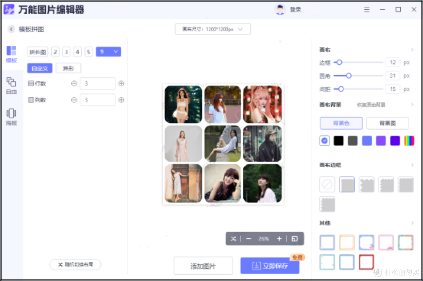Image resolution: width=423 pixels, height=281 pixels.
Task: Click the 边框 value field showing 12
Action: [x=393, y=63]
